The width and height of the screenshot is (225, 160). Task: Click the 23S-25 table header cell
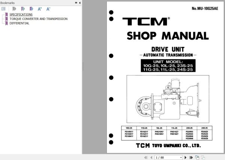189,128
